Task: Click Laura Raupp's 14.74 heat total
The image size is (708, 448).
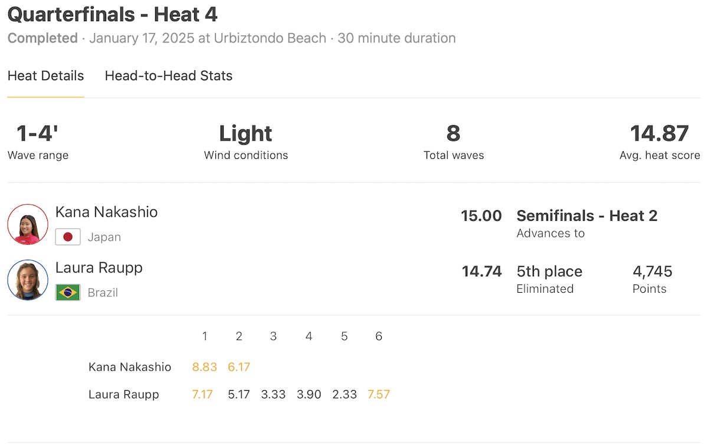Action: click(x=481, y=272)
